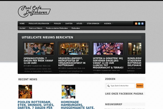Viewport: 163px width, 109px height.
Task: Focus the Type Zoek Criteria Hier field
Action: click(120, 86)
